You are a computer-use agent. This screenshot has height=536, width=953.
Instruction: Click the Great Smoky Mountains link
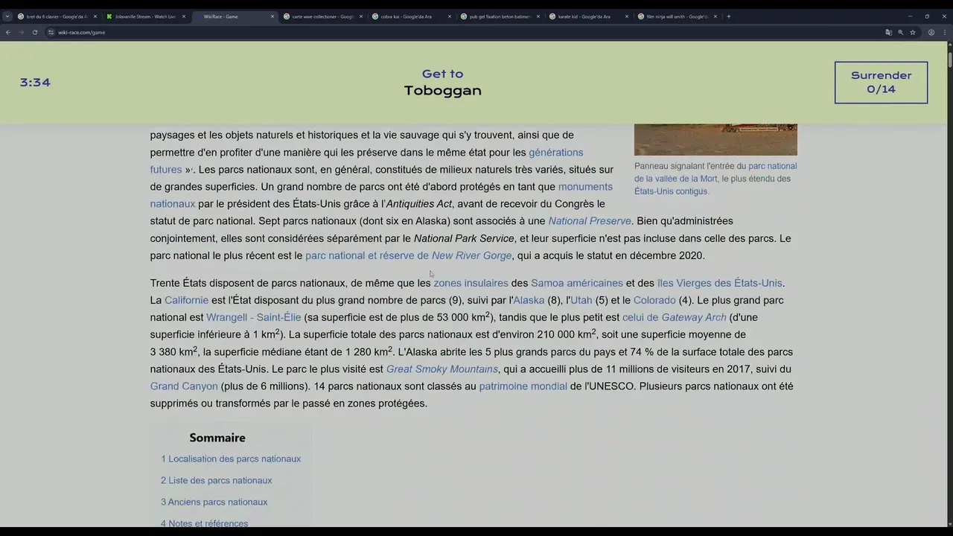(442, 369)
